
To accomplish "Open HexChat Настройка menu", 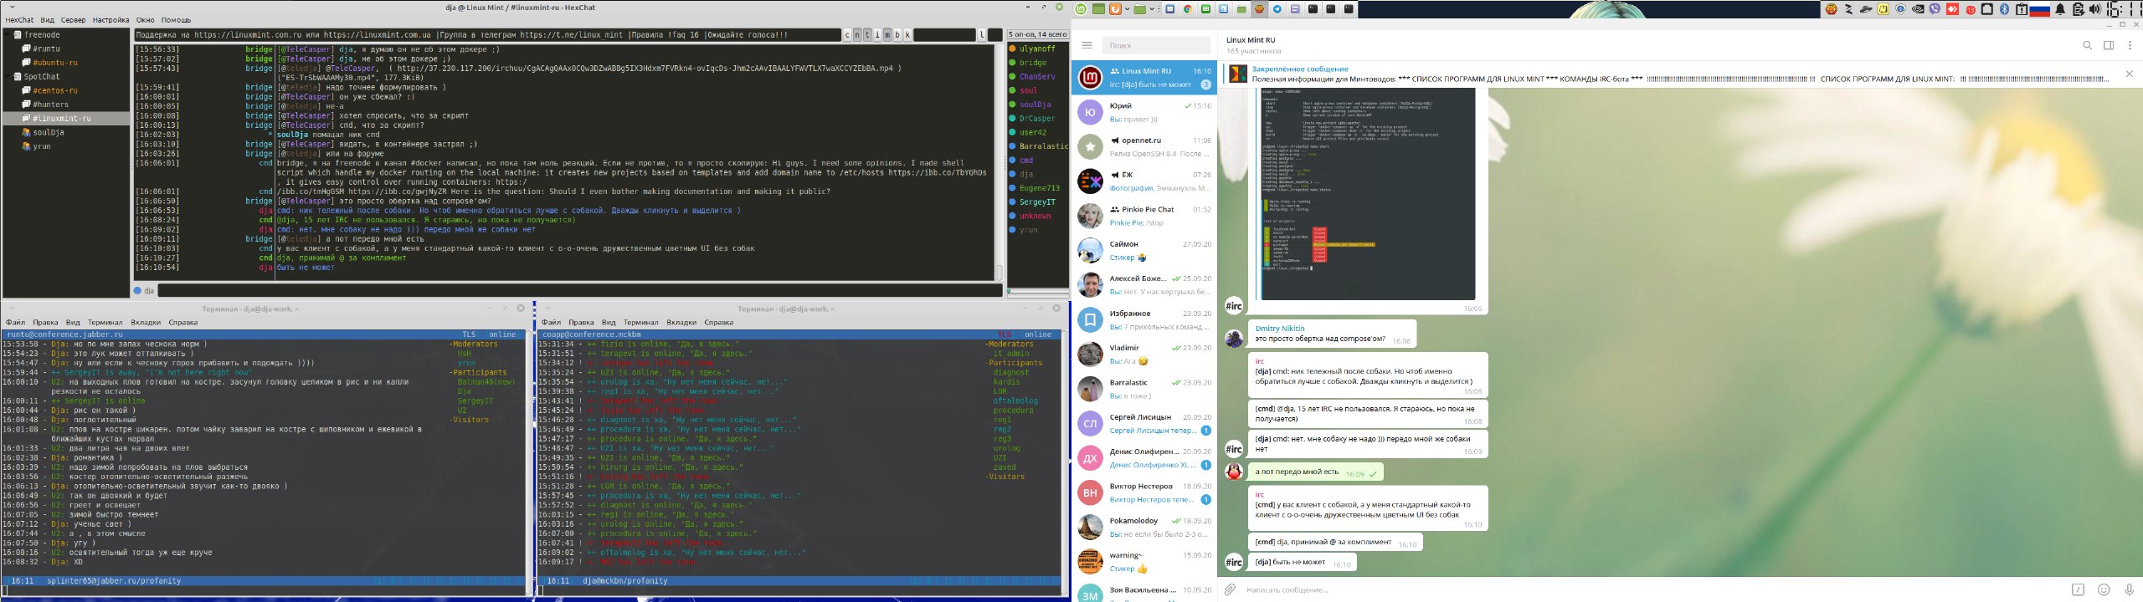I will tap(110, 20).
